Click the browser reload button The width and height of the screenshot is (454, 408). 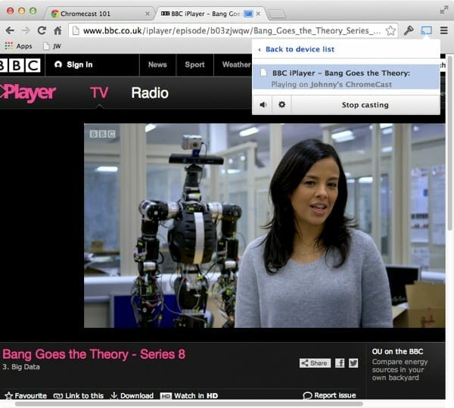[42, 30]
